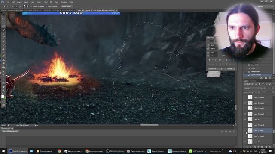Screen dimensions: 275x154
Task: Enable Auto-Enhance checkbox
Action: click(x=46, y=6)
